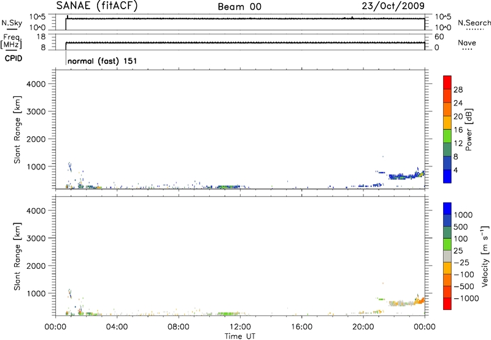Viewport: 491px width, 340px height.
Task: Click the Velocity [m s-1] colorbar title
Action: 485,256
